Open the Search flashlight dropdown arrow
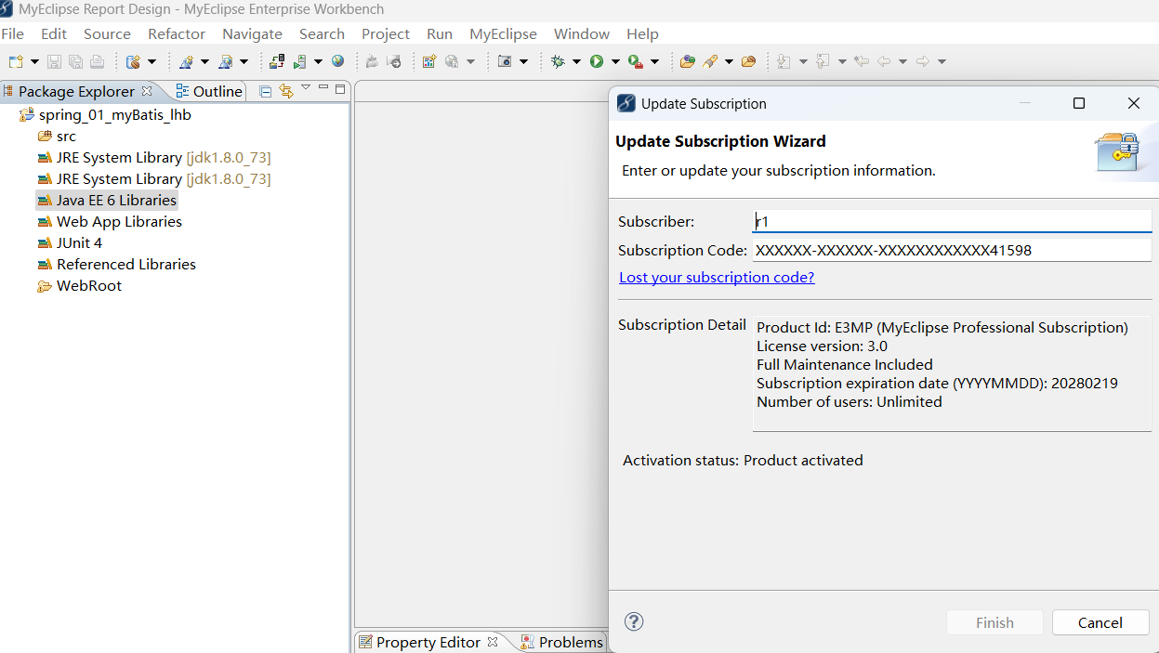1159x653 pixels. click(729, 61)
